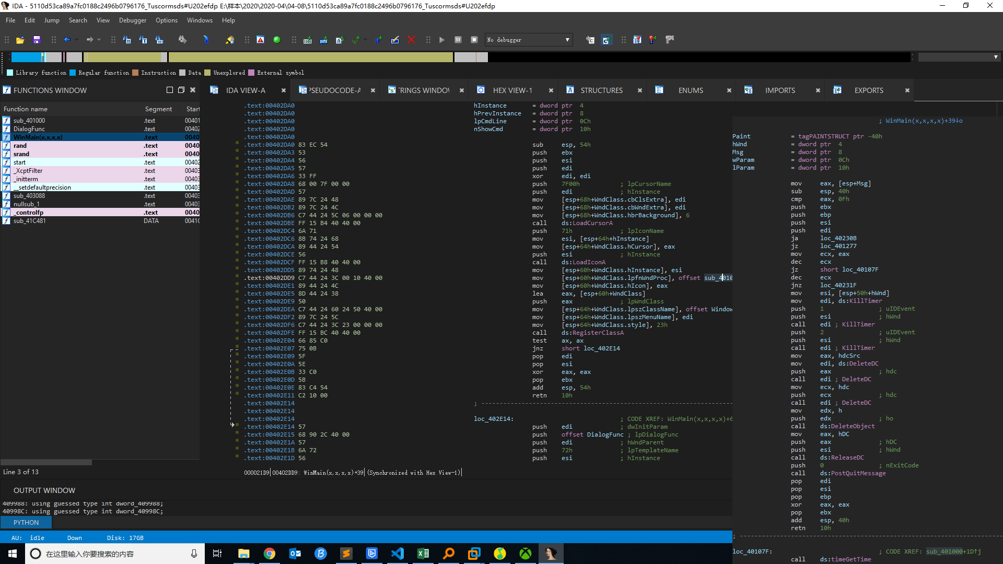Create a string with the A+ icon

(340, 40)
